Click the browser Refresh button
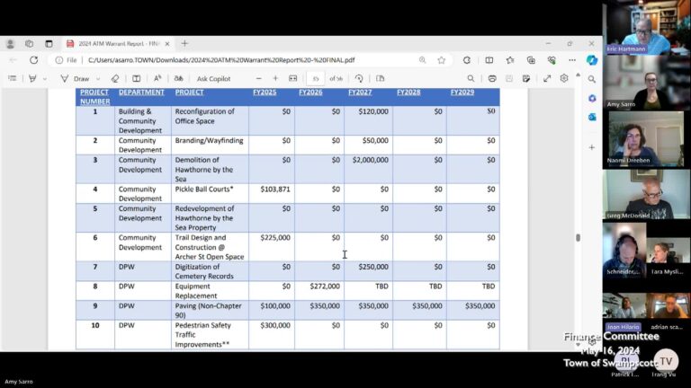The width and height of the screenshot is (691, 388). (33, 60)
